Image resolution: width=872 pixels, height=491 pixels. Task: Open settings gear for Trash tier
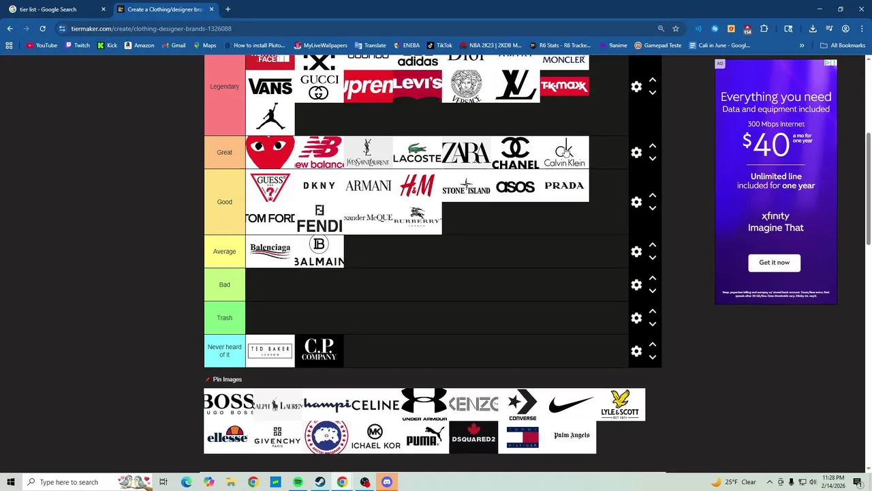click(636, 318)
